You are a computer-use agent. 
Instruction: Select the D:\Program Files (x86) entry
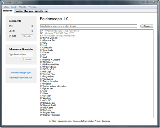point(50,115)
